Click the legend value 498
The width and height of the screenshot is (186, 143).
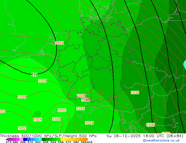click(x=23, y=142)
